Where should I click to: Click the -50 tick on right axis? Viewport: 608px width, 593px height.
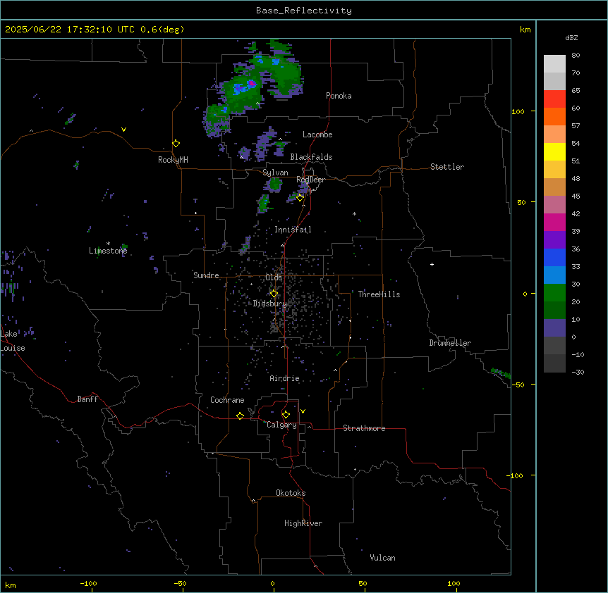coord(518,385)
